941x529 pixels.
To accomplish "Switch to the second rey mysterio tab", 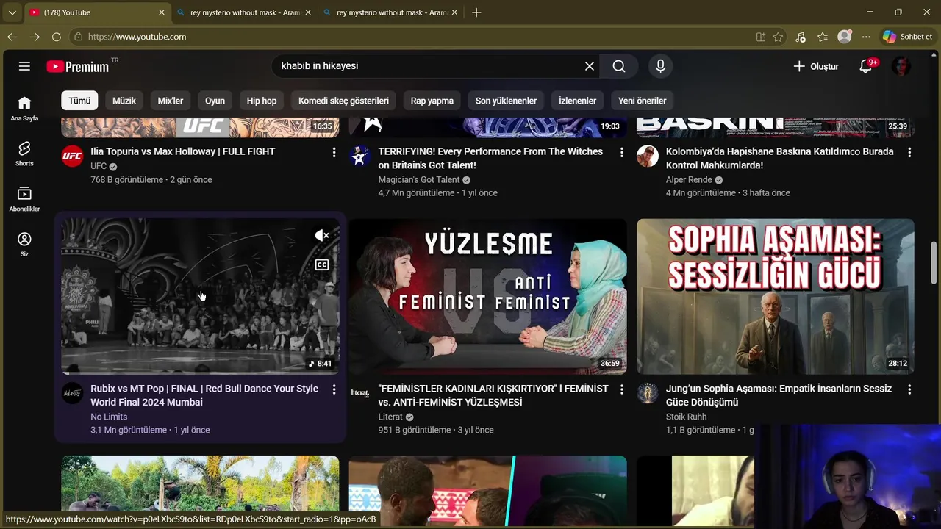I will [x=391, y=12].
